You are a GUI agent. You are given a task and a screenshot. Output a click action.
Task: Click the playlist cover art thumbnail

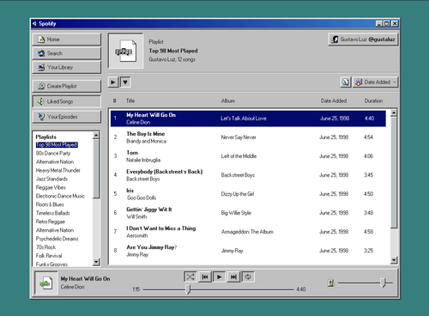click(x=125, y=51)
